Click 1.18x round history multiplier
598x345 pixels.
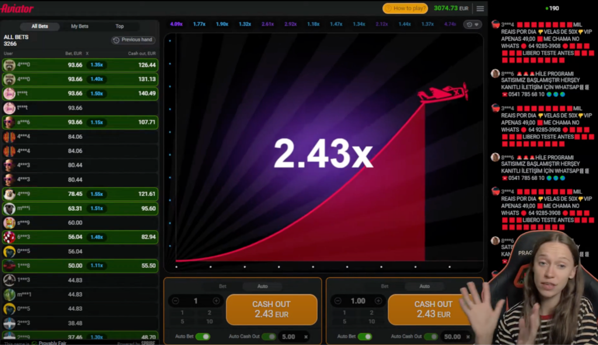tap(314, 24)
